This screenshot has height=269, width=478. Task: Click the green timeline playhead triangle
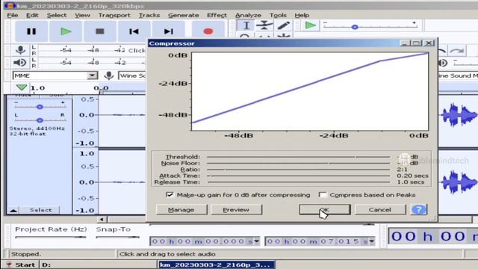point(22,87)
